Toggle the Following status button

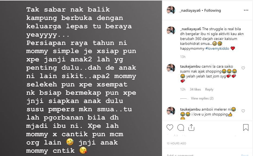(212, 10)
